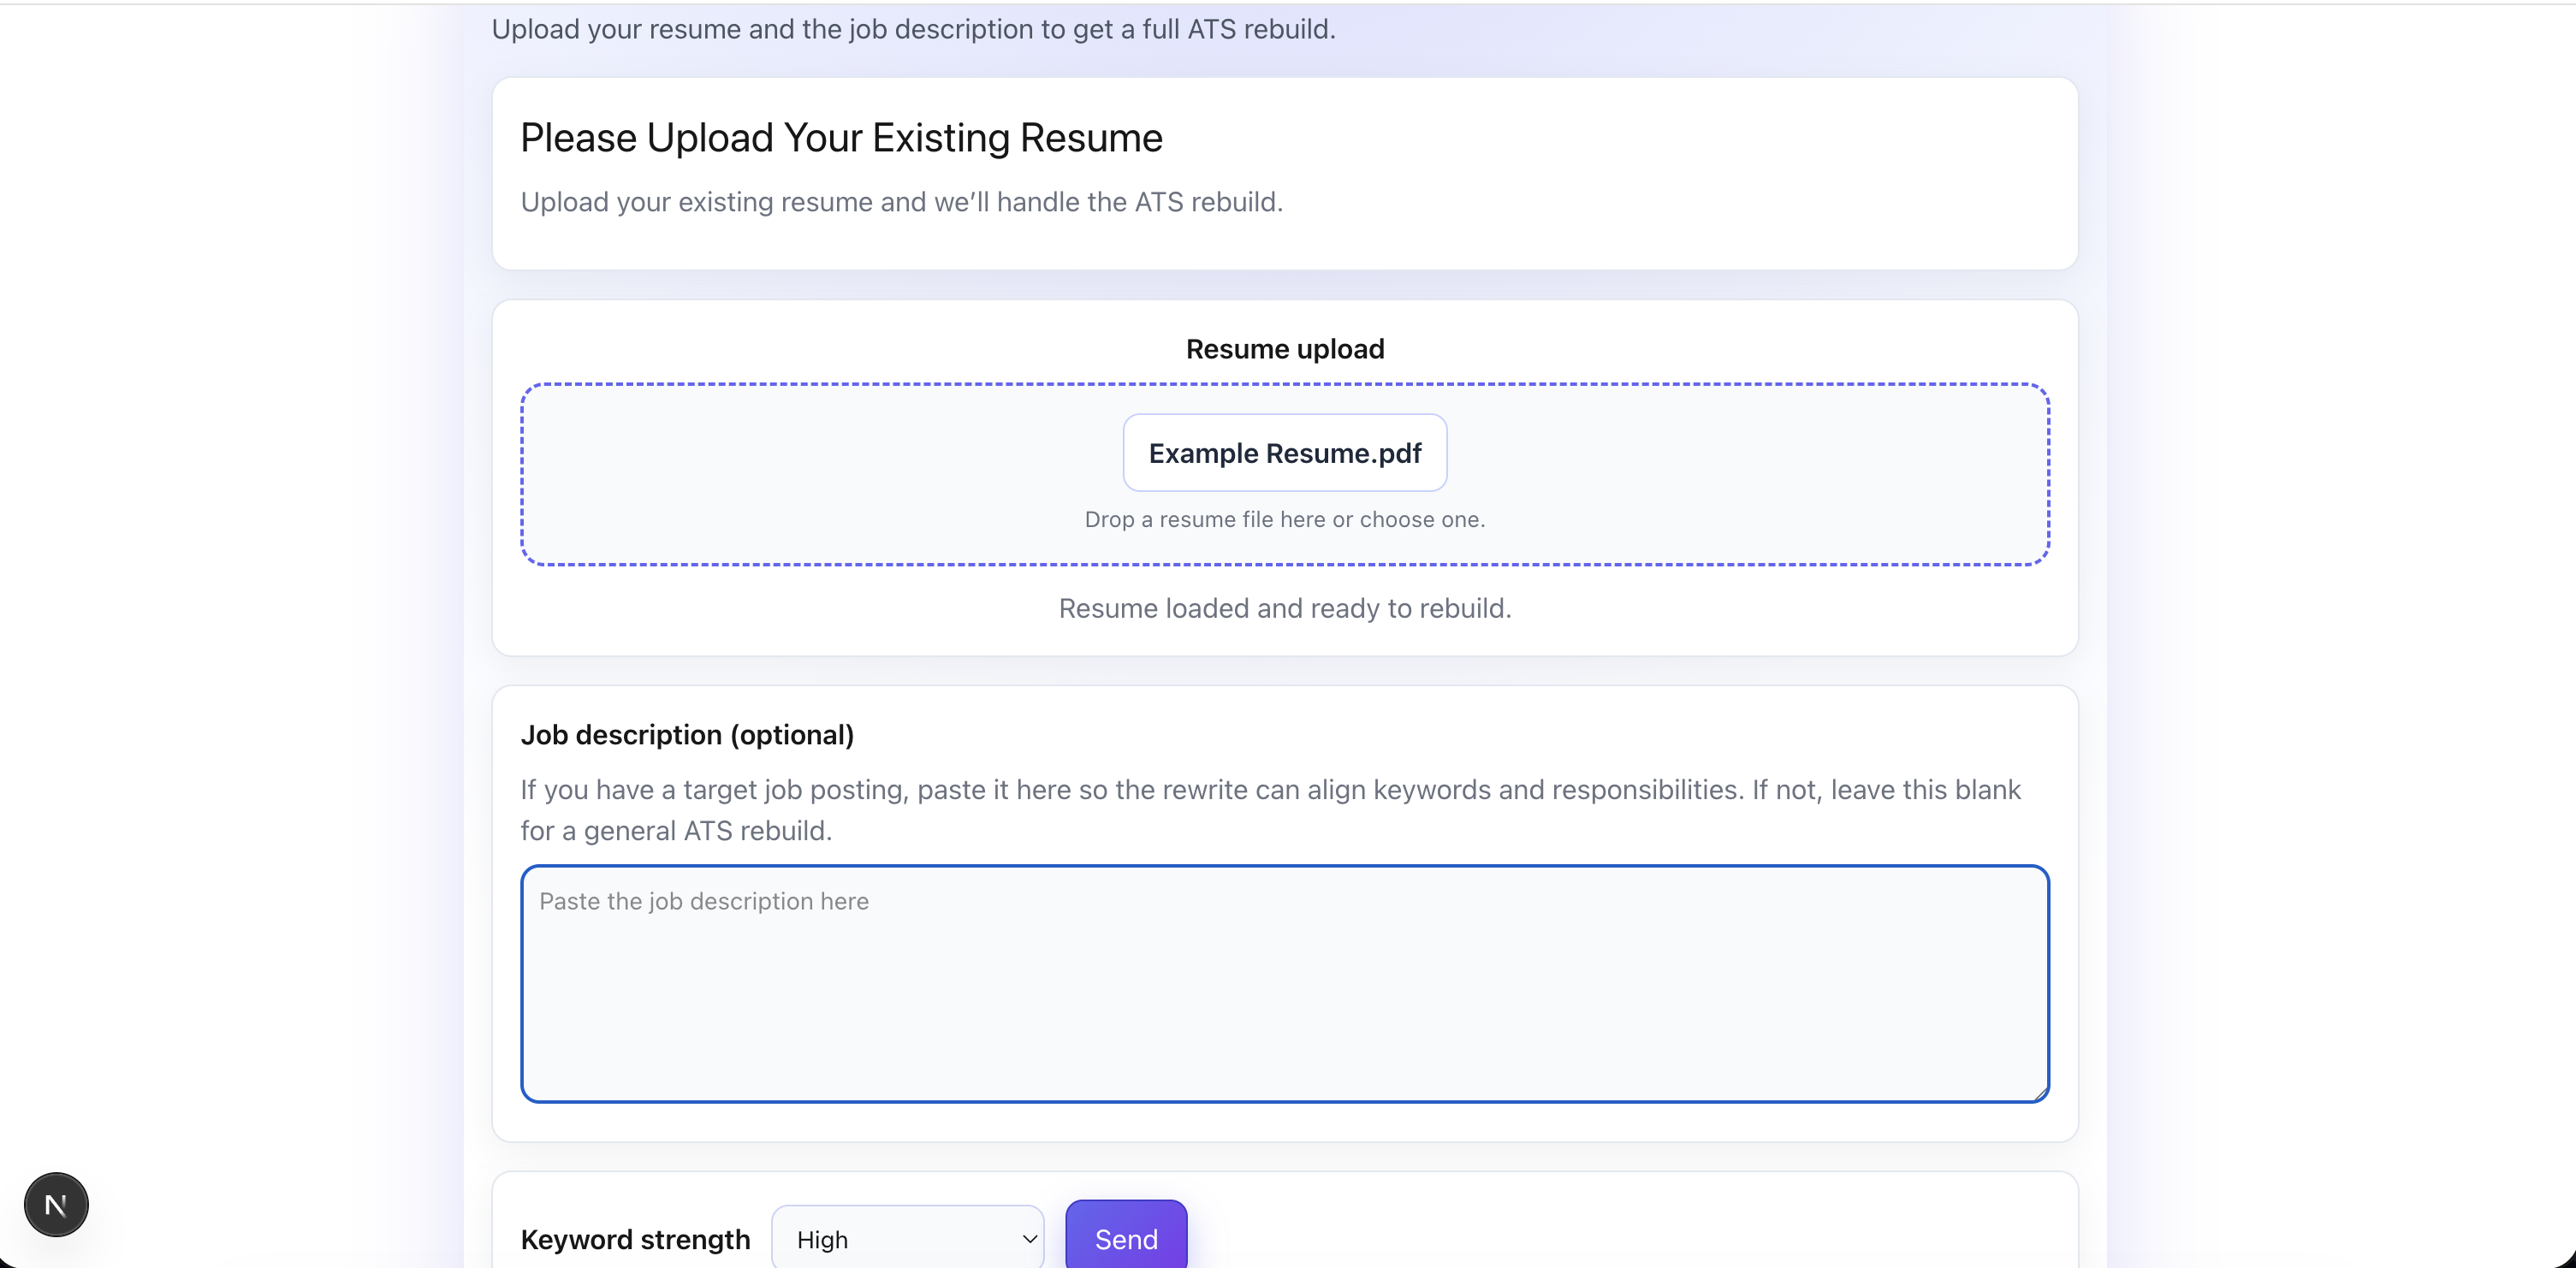Screen dimensions: 2576x1268
Task: Click 'we'll handle the ATS rebuild' subtitle
Action: click(901, 202)
